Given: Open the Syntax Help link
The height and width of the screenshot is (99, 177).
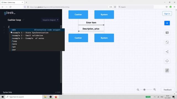Looking at the screenshot, I should (x=7, y=92).
